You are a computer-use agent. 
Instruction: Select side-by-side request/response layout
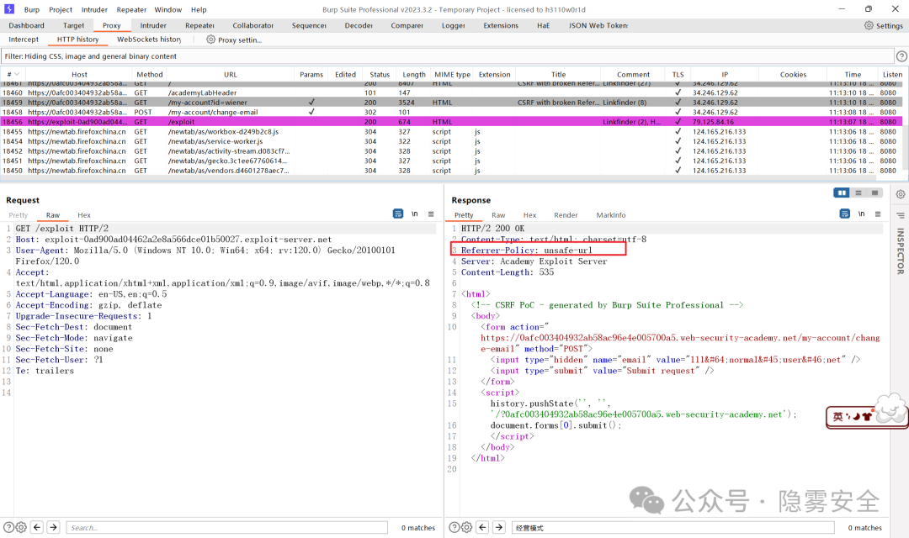(842, 193)
